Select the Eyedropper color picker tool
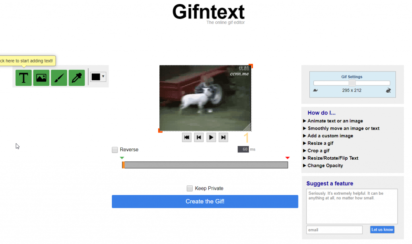 [76, 77]
